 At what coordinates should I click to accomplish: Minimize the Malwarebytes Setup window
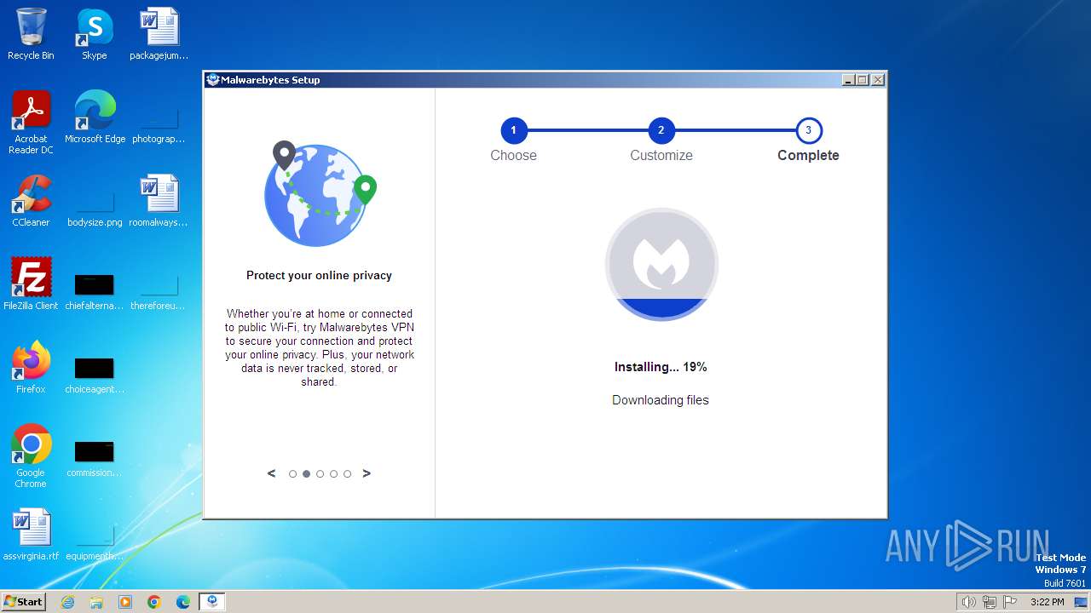tap(848, 80)
